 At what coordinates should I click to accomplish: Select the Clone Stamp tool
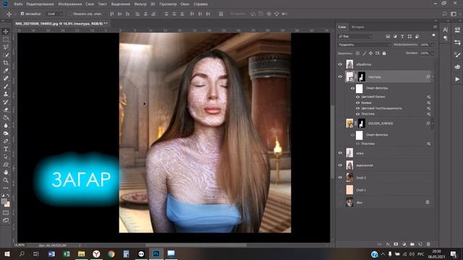click(x=6, y=94)
